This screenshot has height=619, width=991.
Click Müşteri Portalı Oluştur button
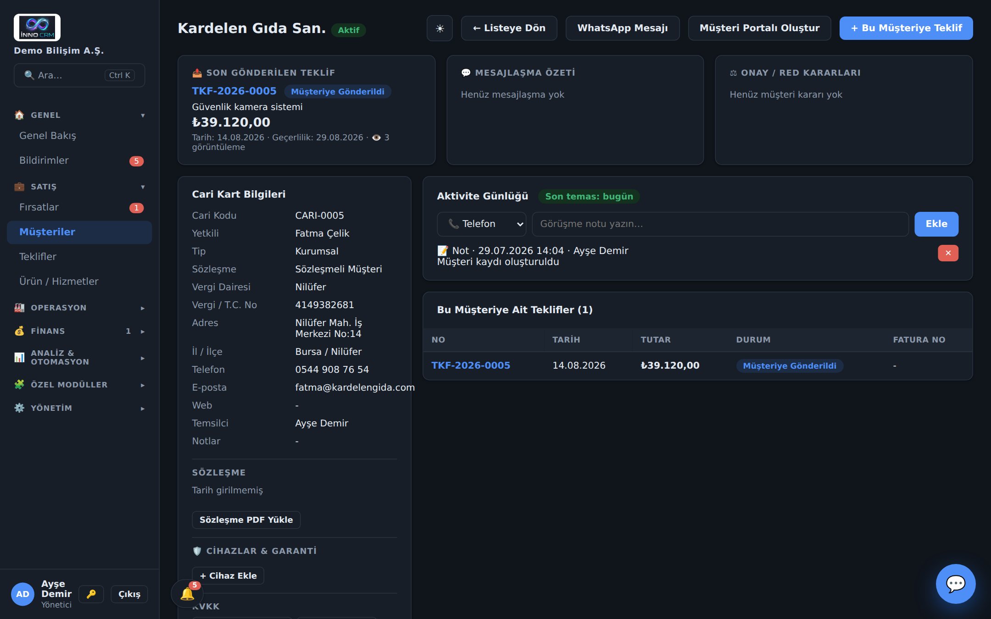point(759,28)
